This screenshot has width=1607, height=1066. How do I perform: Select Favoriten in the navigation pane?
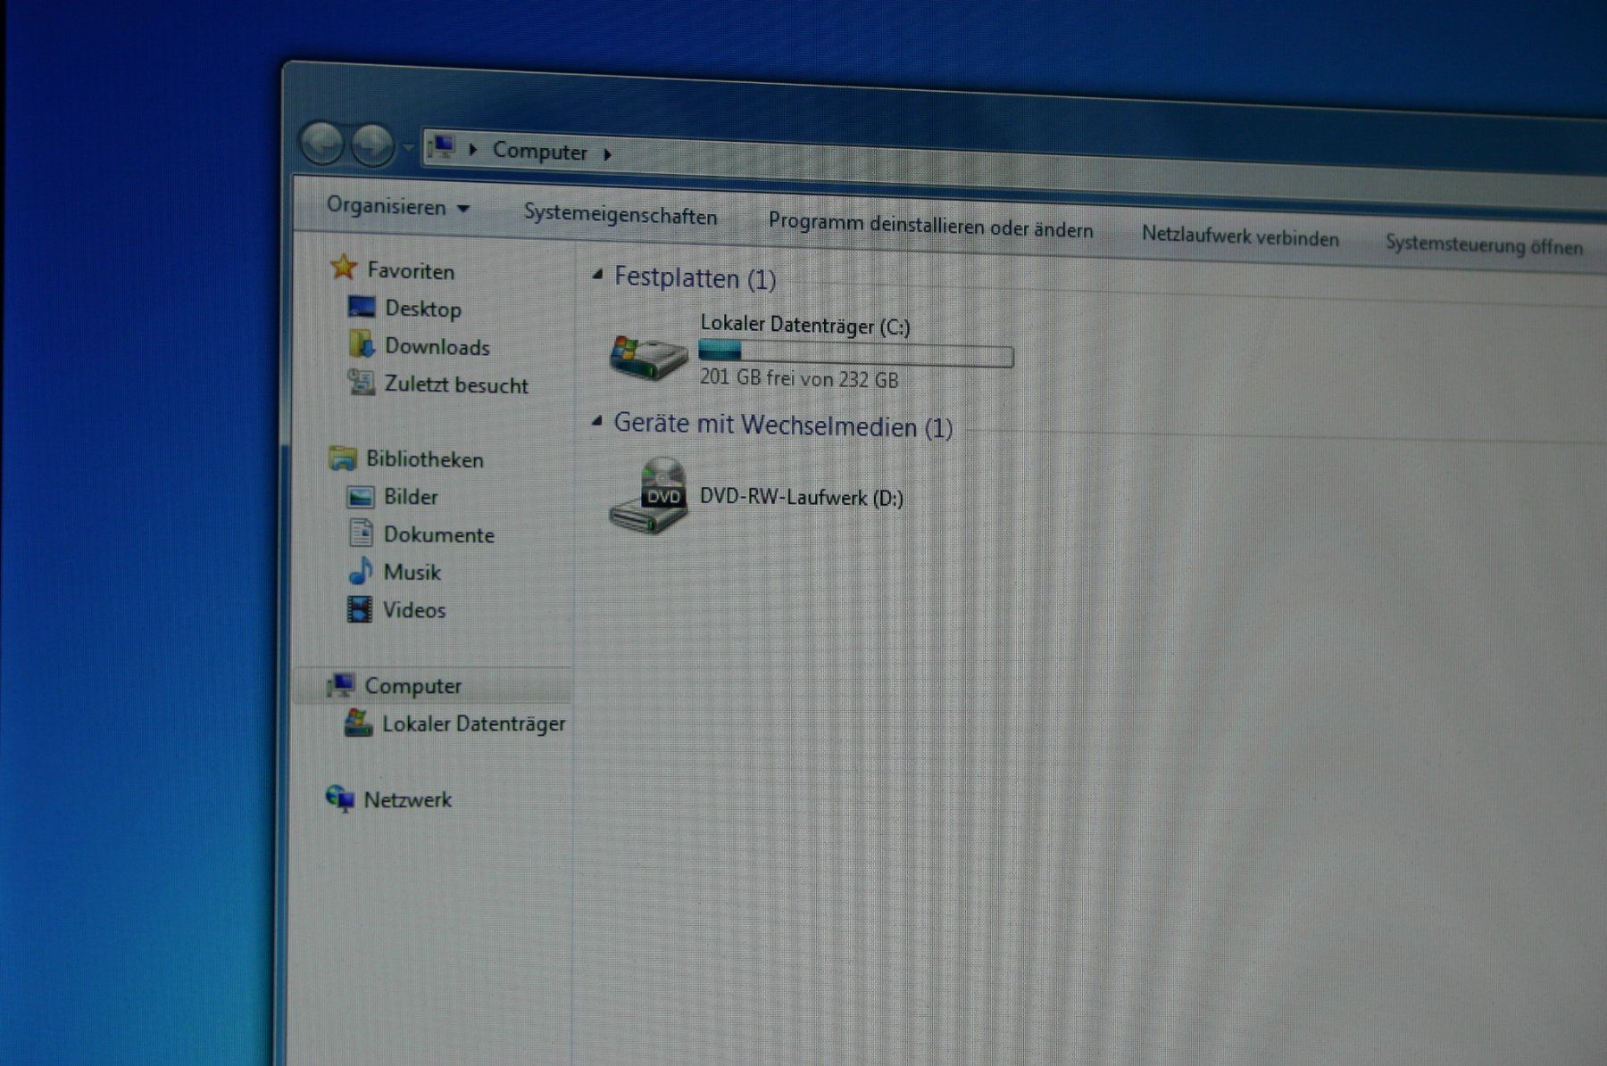[411, 270]
